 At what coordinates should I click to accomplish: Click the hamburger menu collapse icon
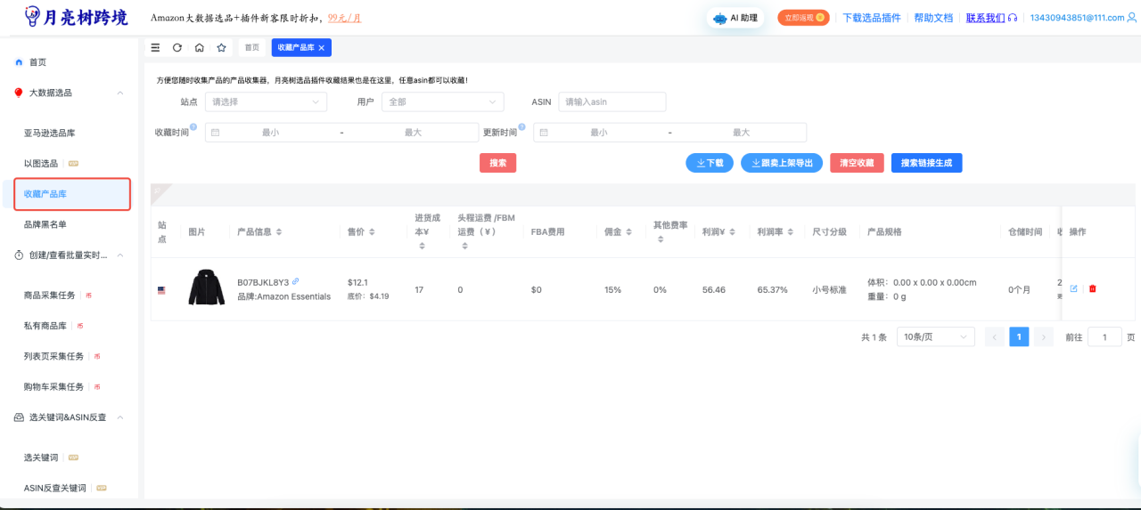[156, 47]
